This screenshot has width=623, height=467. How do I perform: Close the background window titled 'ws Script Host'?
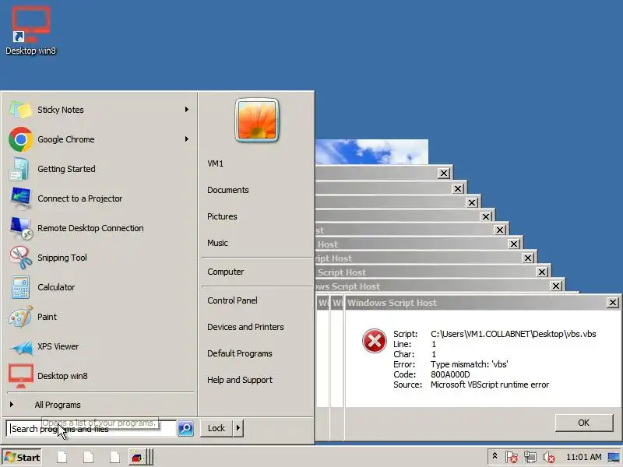pyautogui.click(x=556, y=286)
